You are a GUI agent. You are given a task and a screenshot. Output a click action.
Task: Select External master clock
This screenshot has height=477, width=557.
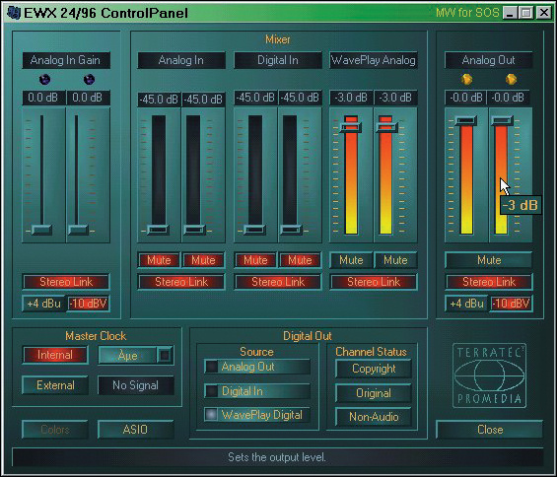pos(55,385)
